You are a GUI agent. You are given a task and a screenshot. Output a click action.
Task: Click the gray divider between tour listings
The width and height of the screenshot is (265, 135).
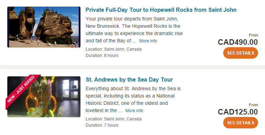[x=132, y=67]
